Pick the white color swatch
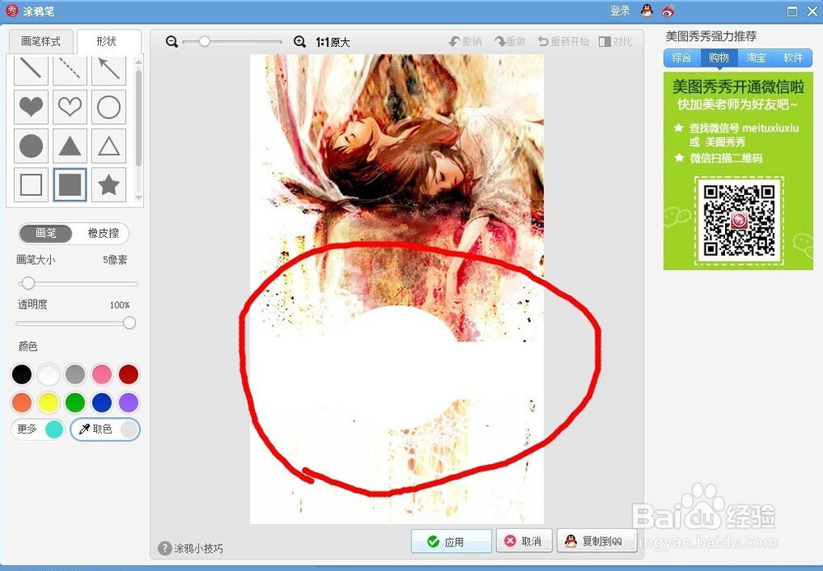This screenshot has height=571, width=823. (x=49, y=374)
